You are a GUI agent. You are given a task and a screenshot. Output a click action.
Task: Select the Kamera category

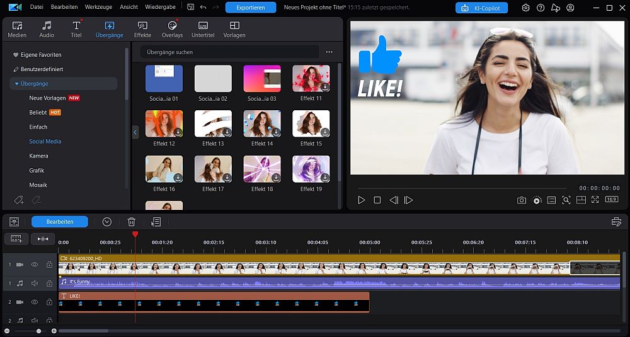pos(38,156)
